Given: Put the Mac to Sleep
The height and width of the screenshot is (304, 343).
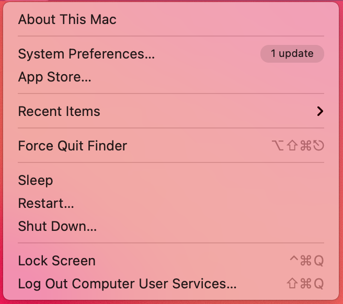Looking at the screenshot, I should (x=36, y=180).
